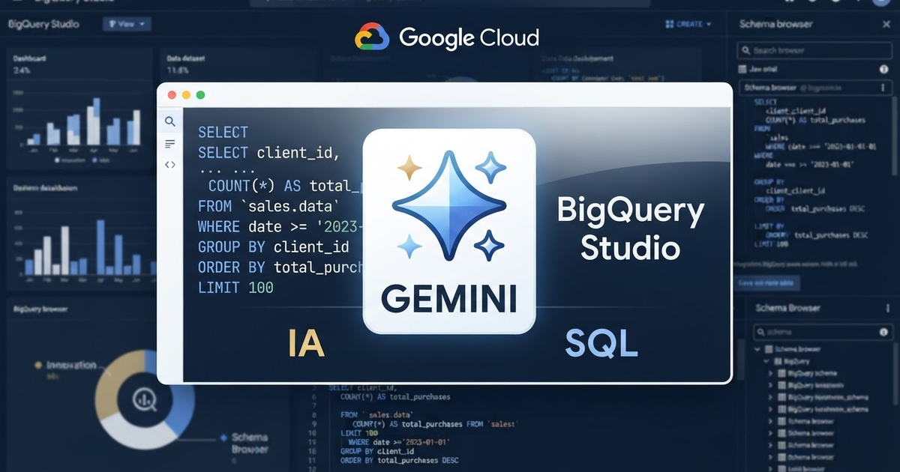This screenshot has width=900, height=472.
Task: Click the info icon inside the schema search field
Action: click(883, 330)
